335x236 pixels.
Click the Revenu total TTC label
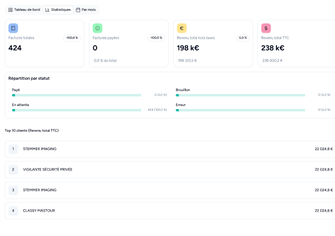[x=275, y=38]
